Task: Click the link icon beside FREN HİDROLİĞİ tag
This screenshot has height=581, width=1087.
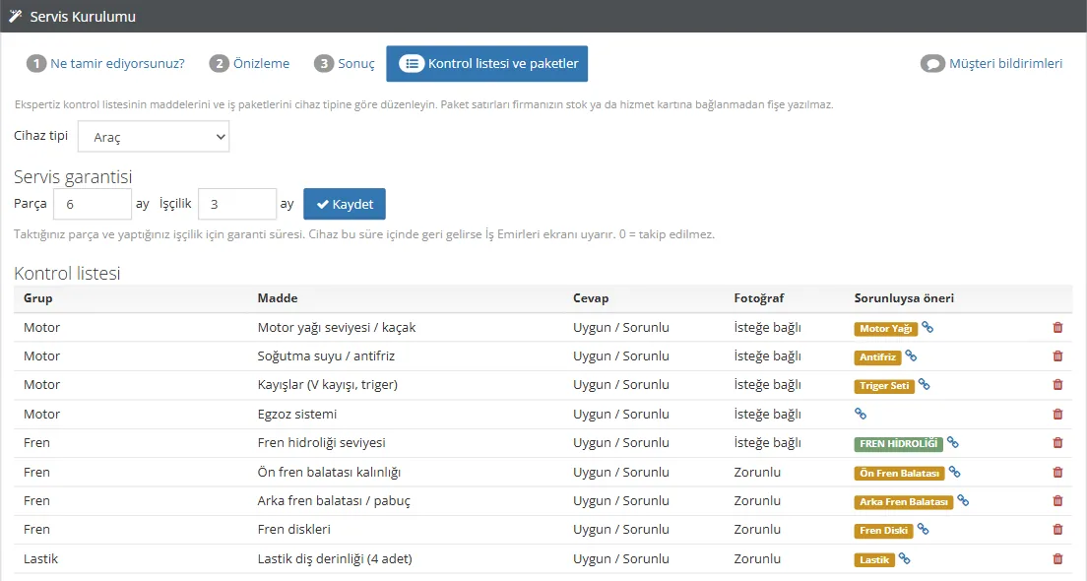Action: tap(952, 442)
